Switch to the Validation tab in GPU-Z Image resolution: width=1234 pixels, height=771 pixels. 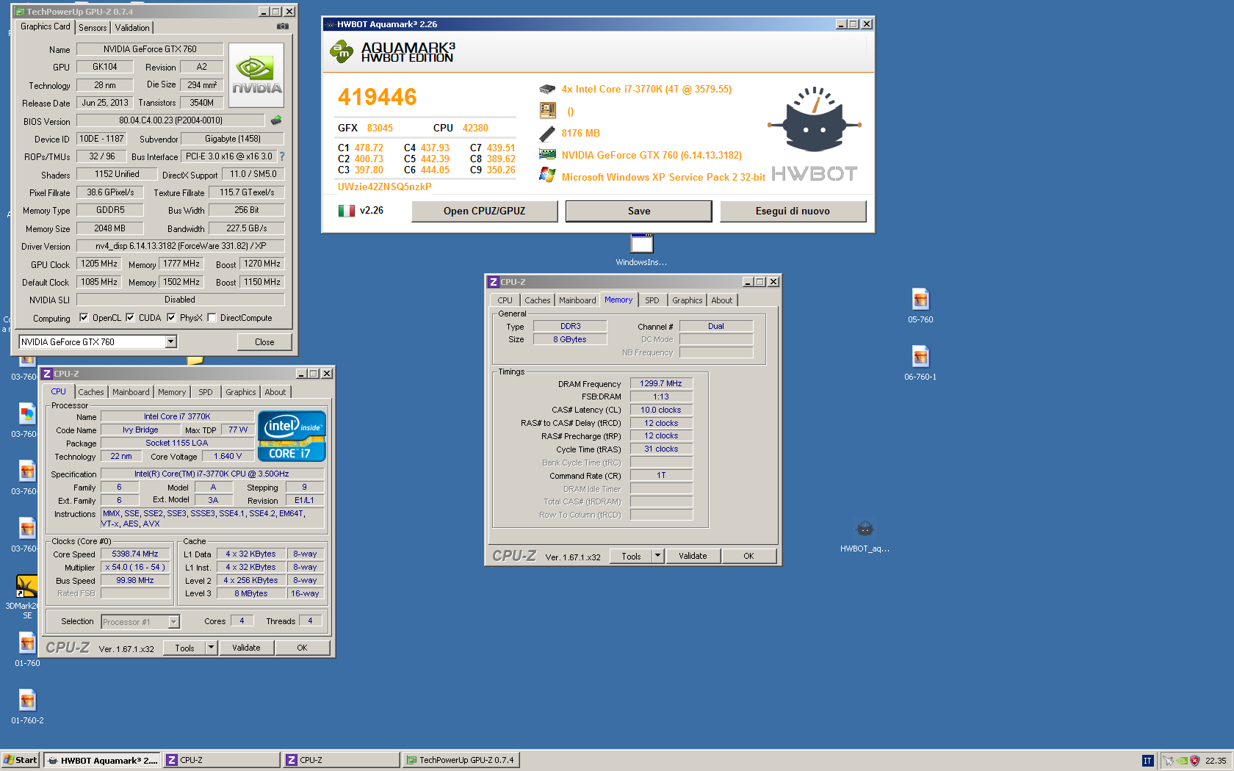coord(132,28)
